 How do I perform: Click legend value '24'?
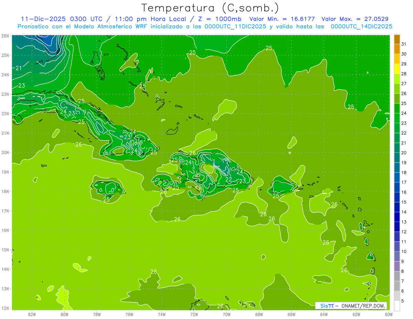(404, 113)
